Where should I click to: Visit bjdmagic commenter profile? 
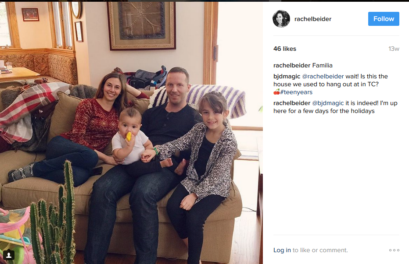287,77
